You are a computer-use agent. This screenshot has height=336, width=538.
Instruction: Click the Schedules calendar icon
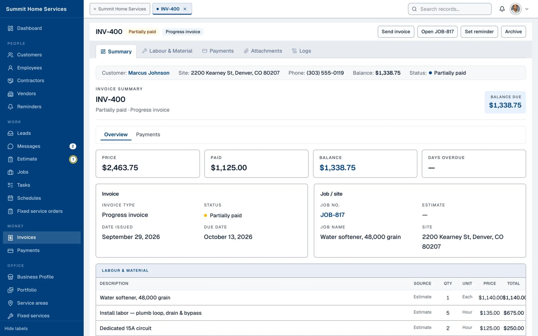pos(10,198)
